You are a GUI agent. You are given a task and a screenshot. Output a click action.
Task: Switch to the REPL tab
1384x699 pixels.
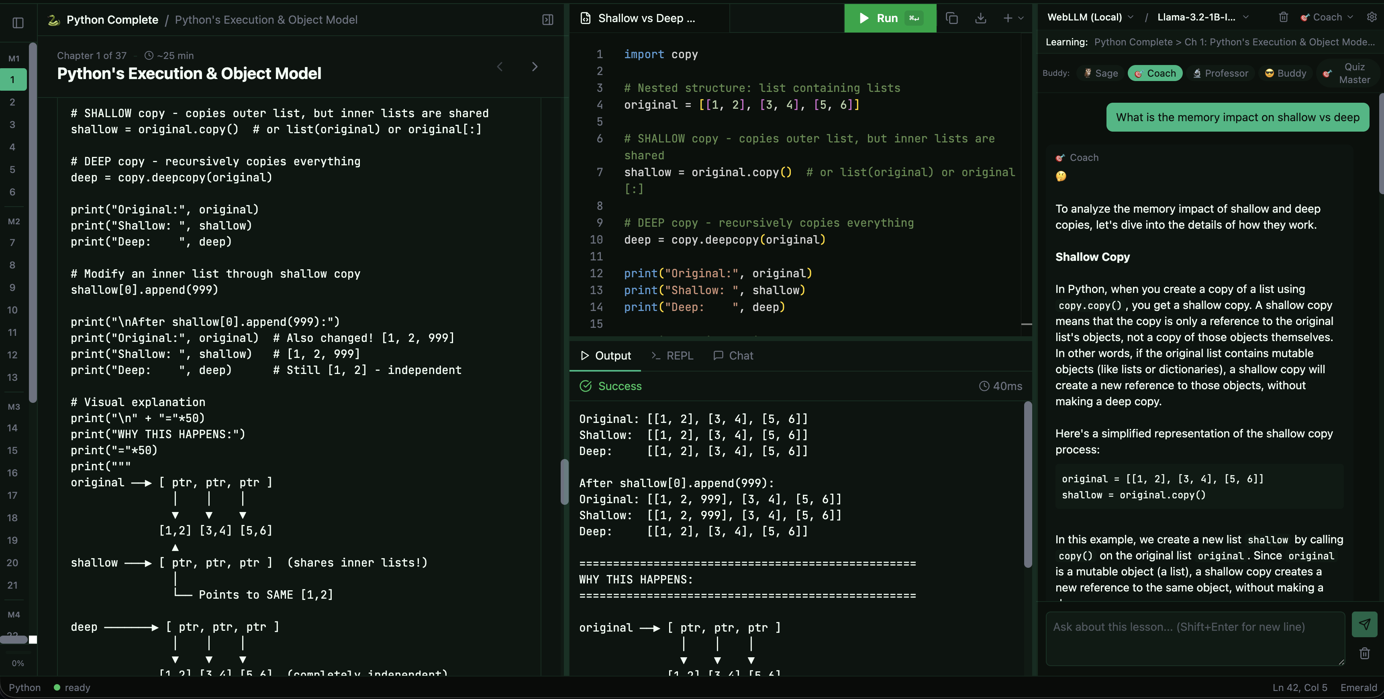point(672,356)
